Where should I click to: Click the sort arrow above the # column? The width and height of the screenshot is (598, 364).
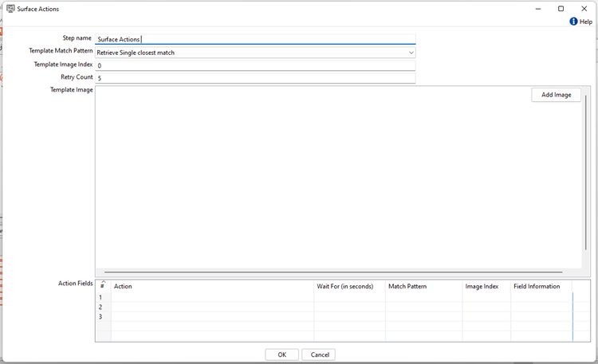pos(102,281)
